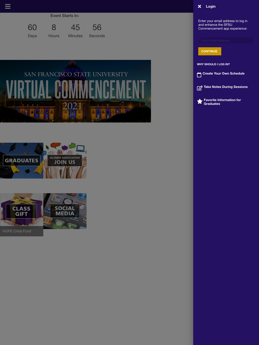
Task: Select Take Notes During Sessions text
Action: [x=226, y=87]
